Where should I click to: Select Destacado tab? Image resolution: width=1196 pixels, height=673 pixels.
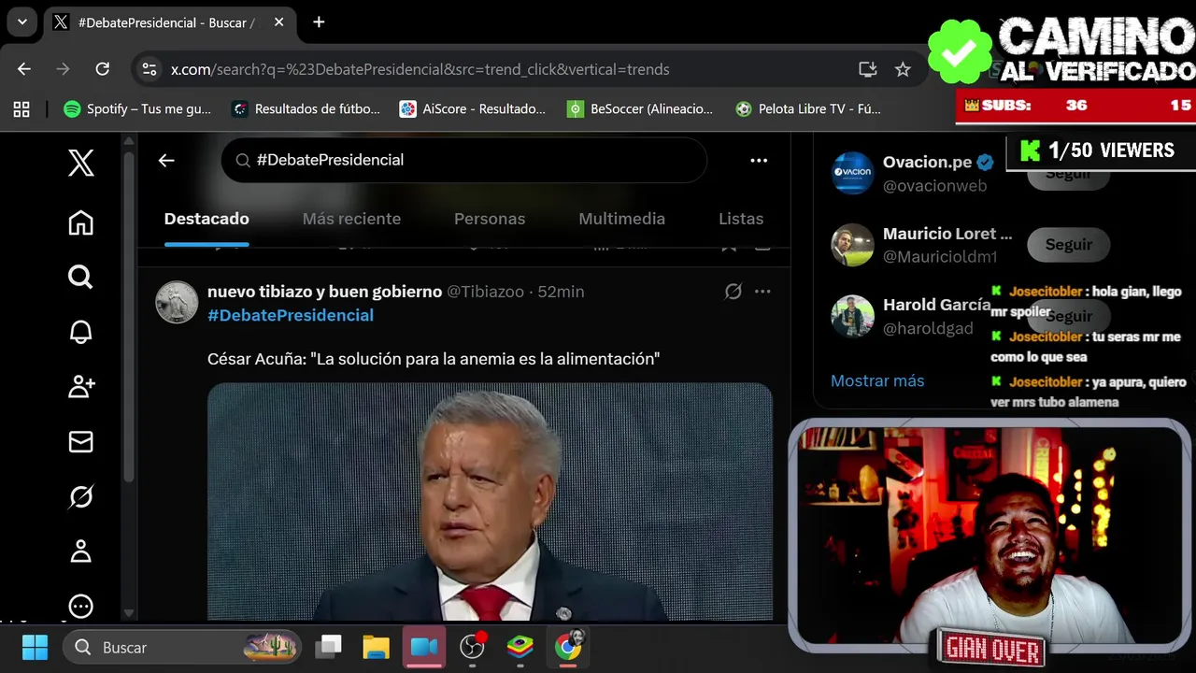(206, 219)
